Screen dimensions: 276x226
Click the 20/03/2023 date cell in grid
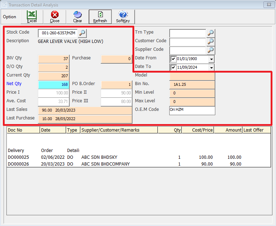point(53,164)
